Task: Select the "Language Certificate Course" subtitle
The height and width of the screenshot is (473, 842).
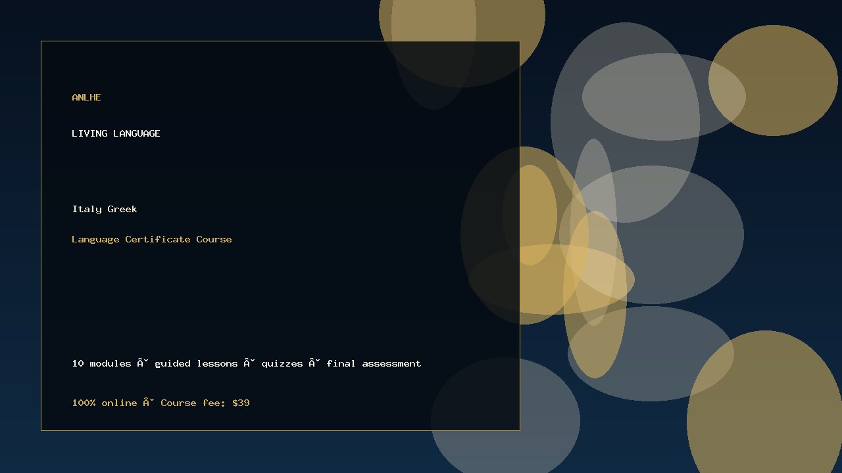Action: coord(152,239)
